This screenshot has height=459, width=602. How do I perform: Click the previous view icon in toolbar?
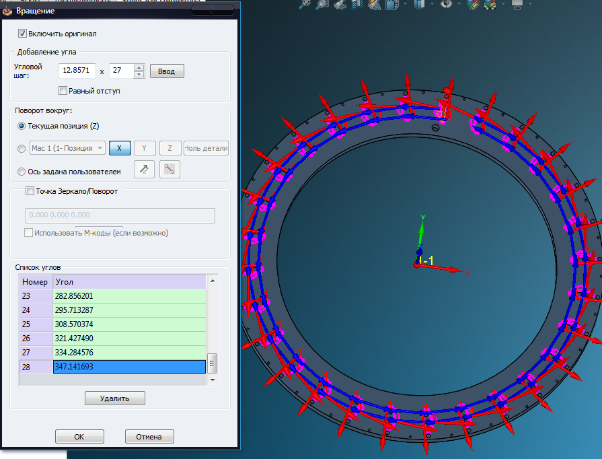click(341, 4)
